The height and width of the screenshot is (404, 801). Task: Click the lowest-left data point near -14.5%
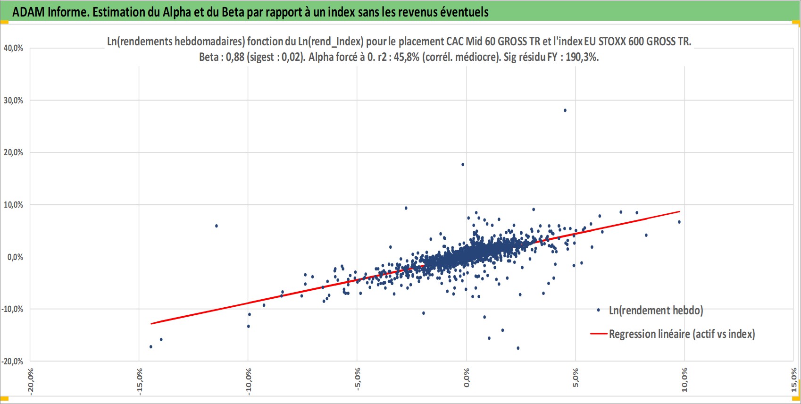point(151,347)
